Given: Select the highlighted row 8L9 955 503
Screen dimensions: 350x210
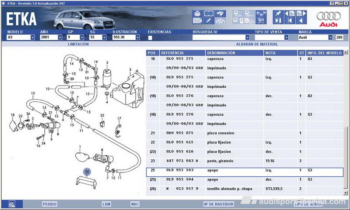Looking at the screenshot, I should pyautogui.click(x=245, y=172).
